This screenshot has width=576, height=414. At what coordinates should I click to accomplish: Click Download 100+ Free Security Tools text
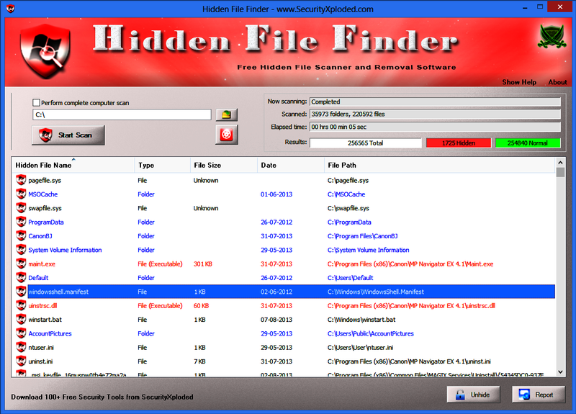[x=102, y=397]
